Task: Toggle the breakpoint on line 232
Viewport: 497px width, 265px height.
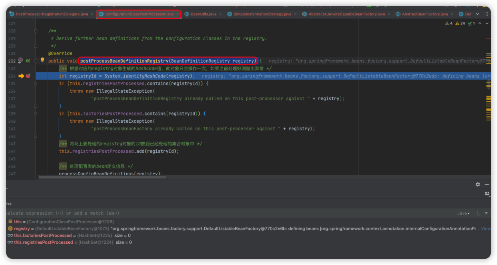Action: (x=20, y=61)
